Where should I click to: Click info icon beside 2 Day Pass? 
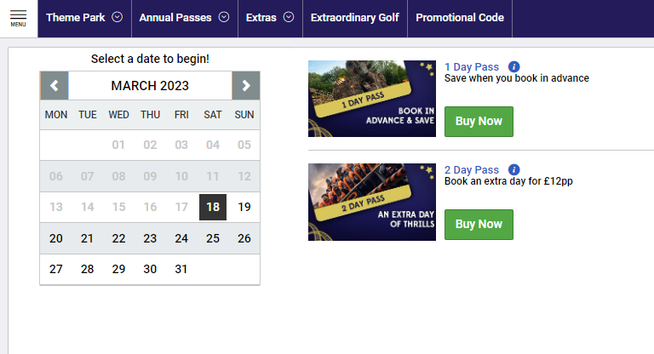pyautogui.click(x=513, y=169)
